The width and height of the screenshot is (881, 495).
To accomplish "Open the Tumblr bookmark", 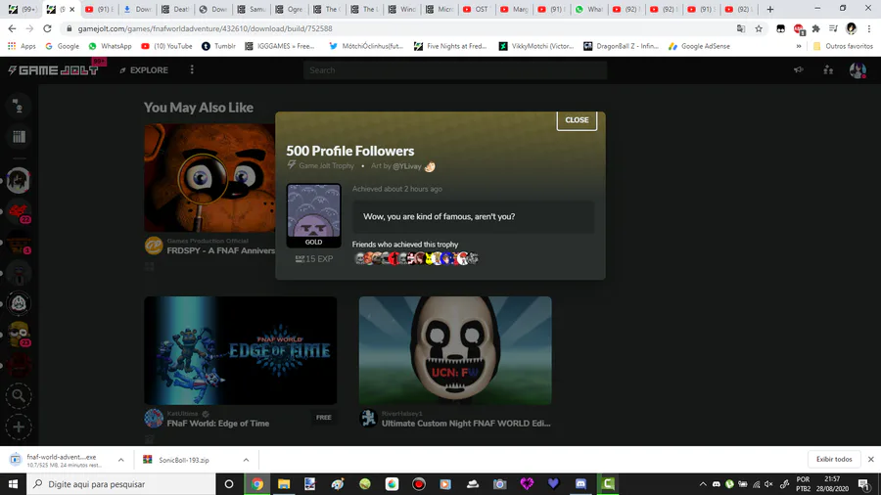I will pos(218,46).
